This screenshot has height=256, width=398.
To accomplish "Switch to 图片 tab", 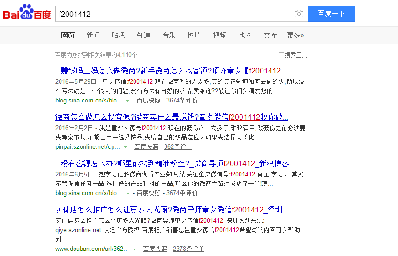I will [194, 35].
